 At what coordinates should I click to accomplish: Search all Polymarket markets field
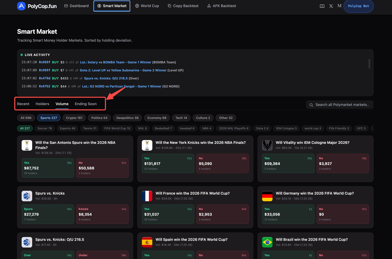click(x=340, y=105)
